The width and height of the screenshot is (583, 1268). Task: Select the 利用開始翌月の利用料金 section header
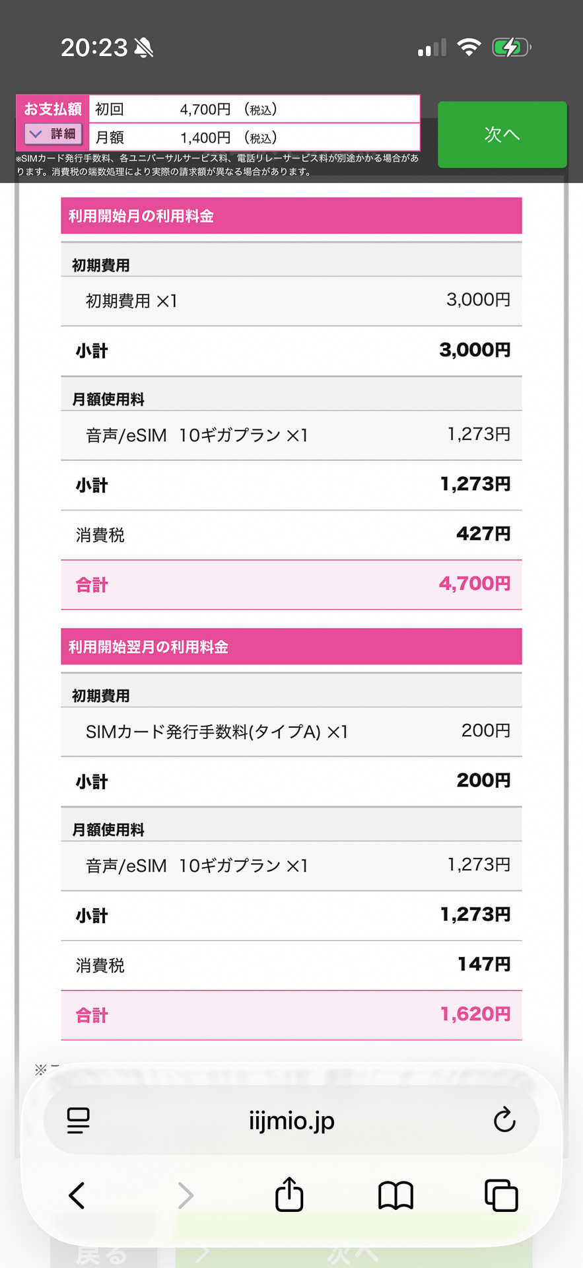291,647
